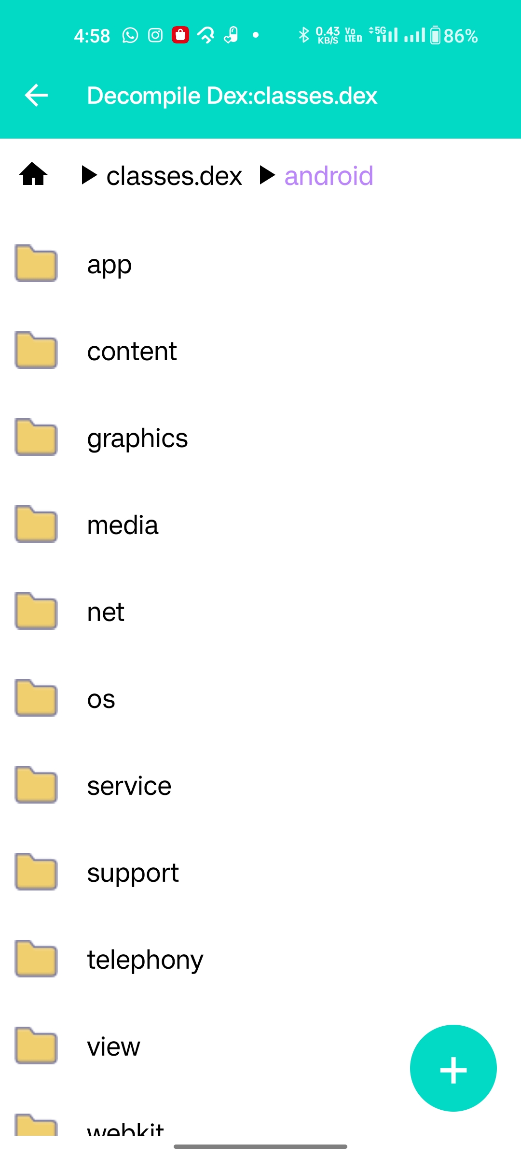The width and height of the screenshot is (521, 1159).
Task: Open the telephony folder
Action: pyautogui.click(x=260, y=959)
